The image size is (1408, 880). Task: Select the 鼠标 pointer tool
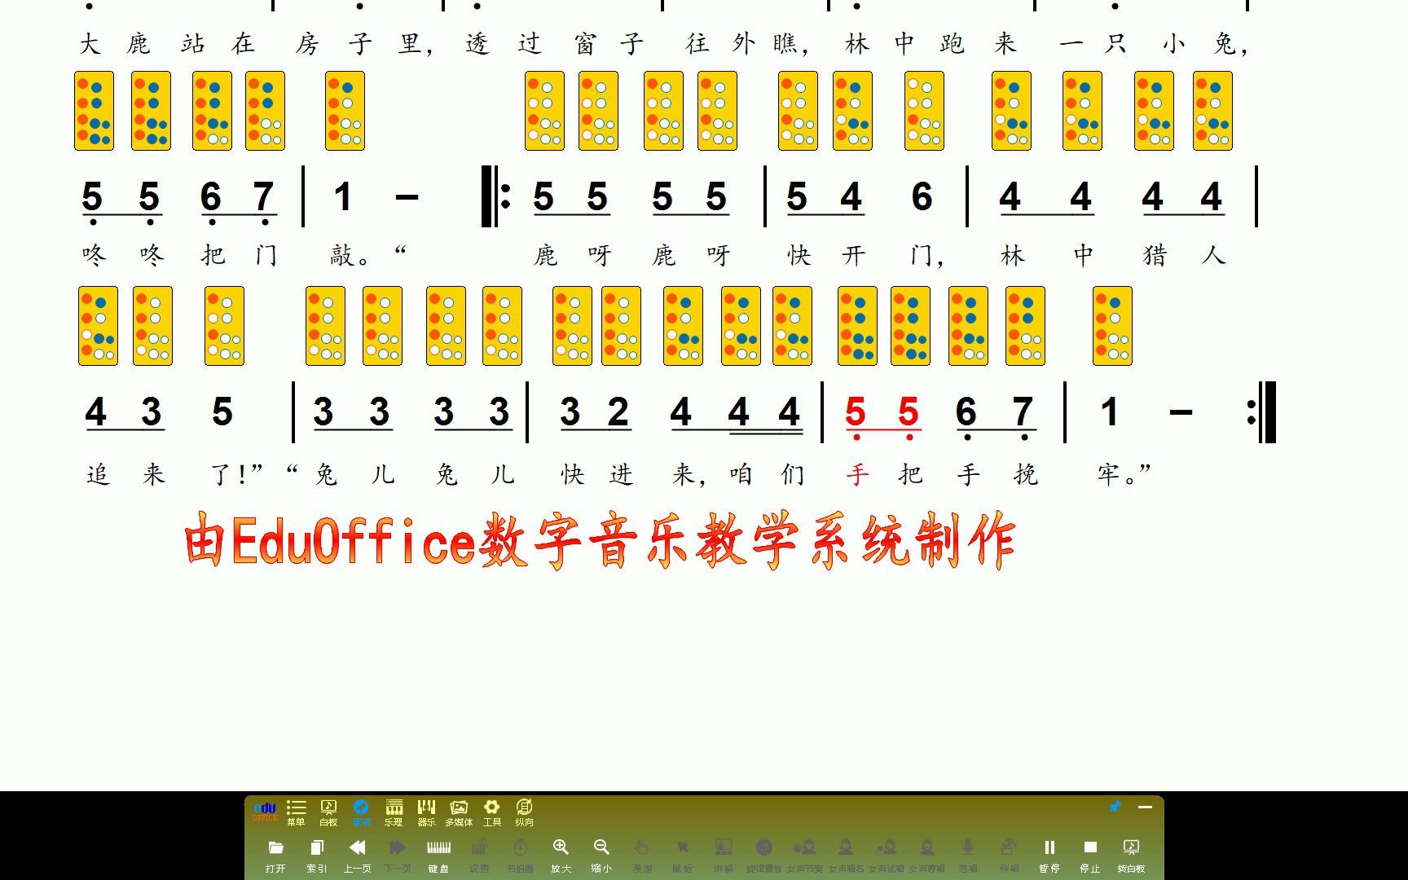click(683, 856)
